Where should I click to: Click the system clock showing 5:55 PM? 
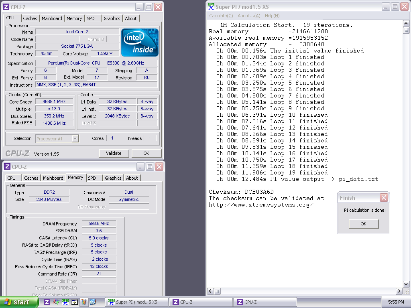click(x=396, y=302)
